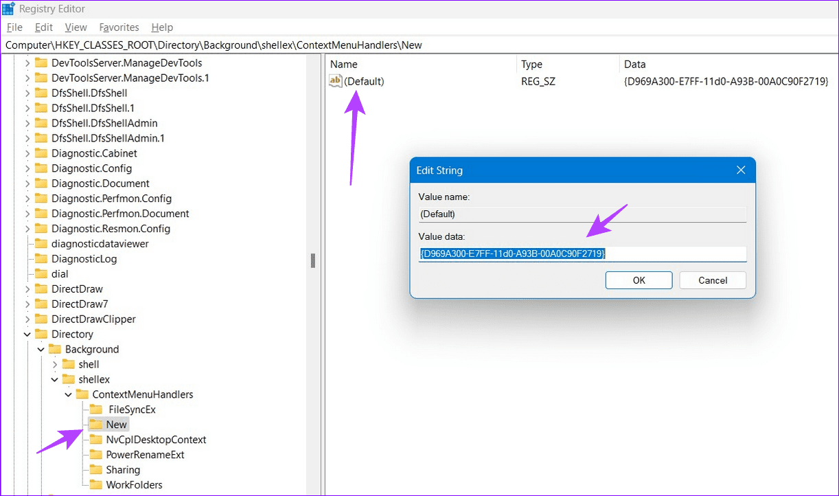
Task: Expand the DirectDraw key
Action: pyautogui.click(x=27, y=289)
